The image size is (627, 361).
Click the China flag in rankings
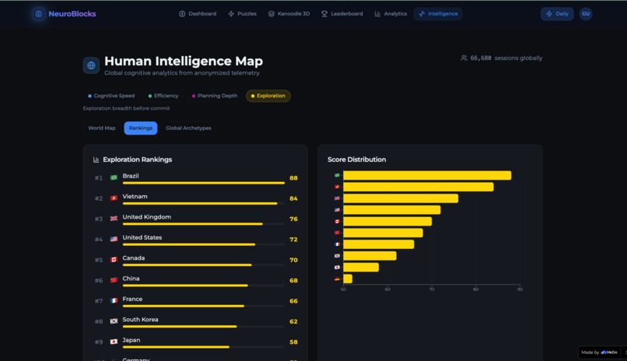(x=114, y=280)
